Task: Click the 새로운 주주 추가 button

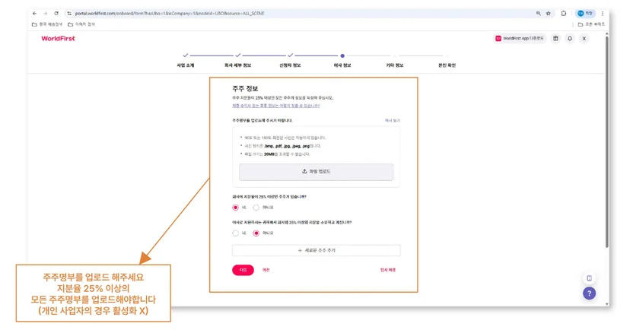Action: pyautogui.click(x=317, y=250)
